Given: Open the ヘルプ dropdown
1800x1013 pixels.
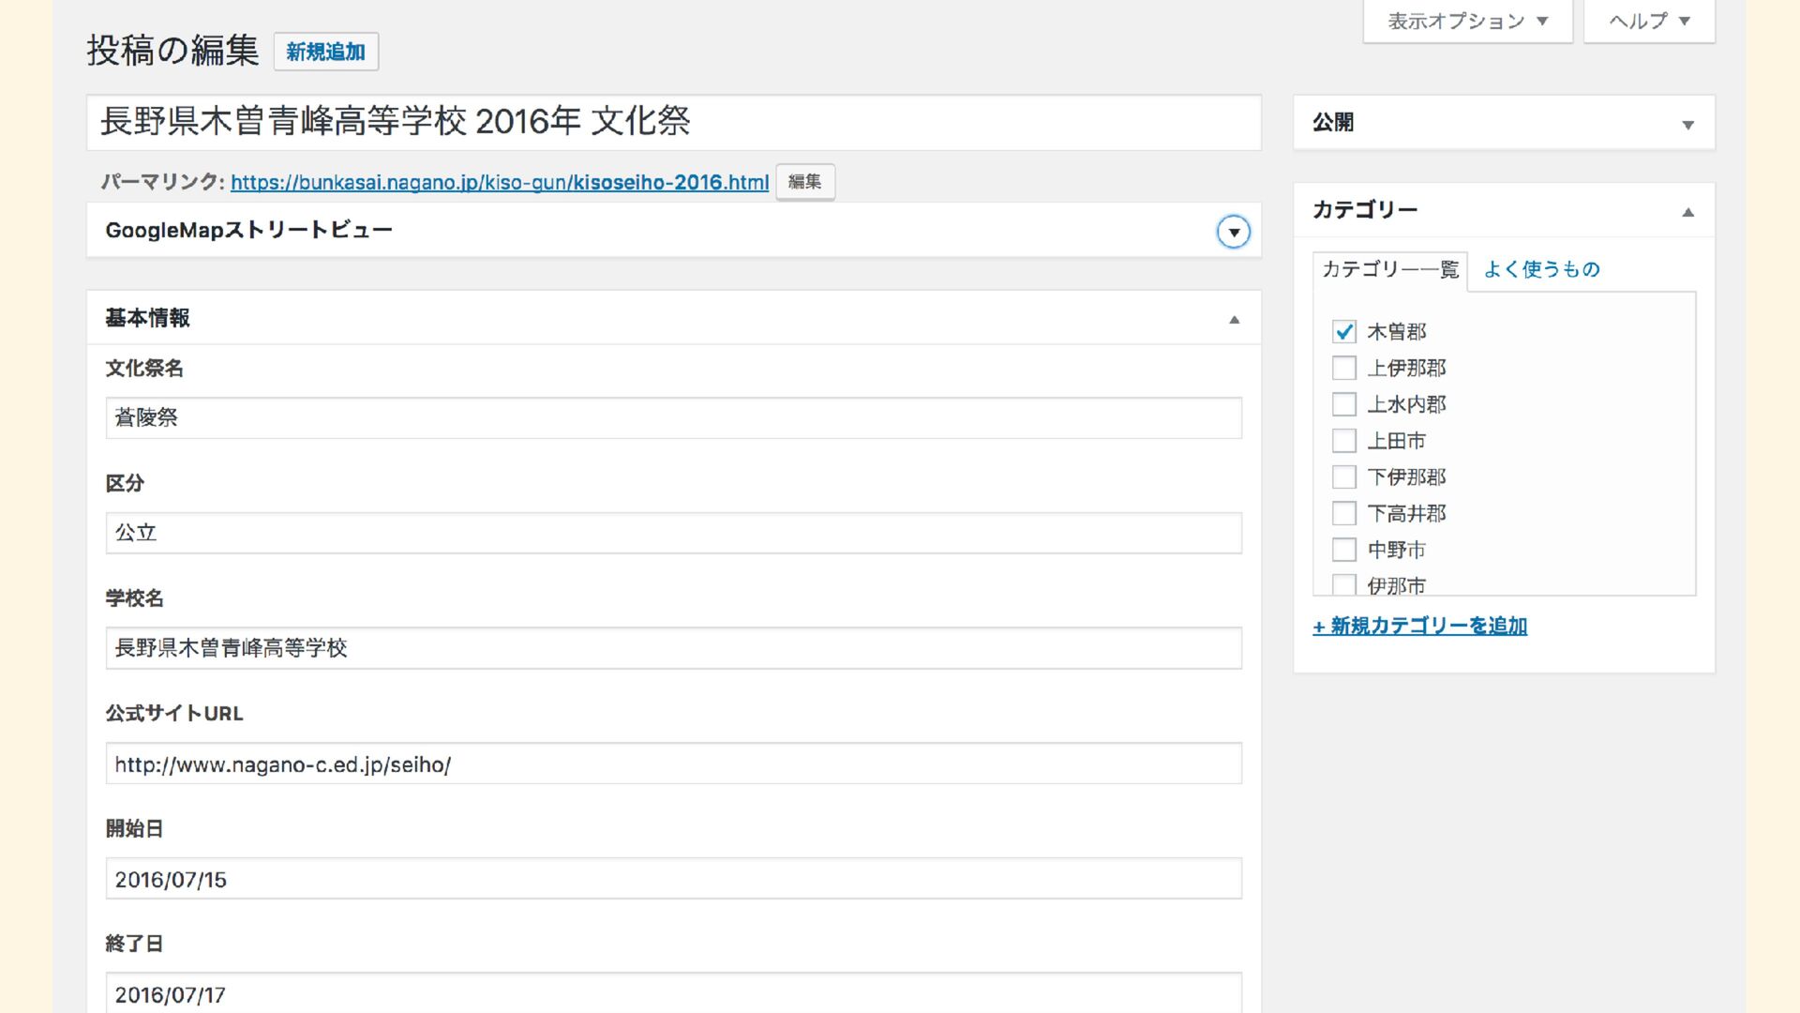Looking at the screenshot, I should coord(1649,21).
